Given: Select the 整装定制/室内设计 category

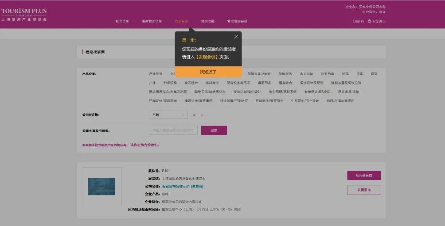Looking at the screenshot, I should (x=247, y=92).
